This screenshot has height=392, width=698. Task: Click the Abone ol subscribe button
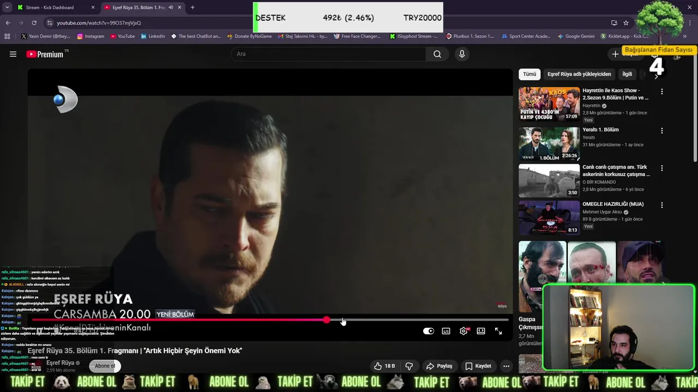coord(105,366)
